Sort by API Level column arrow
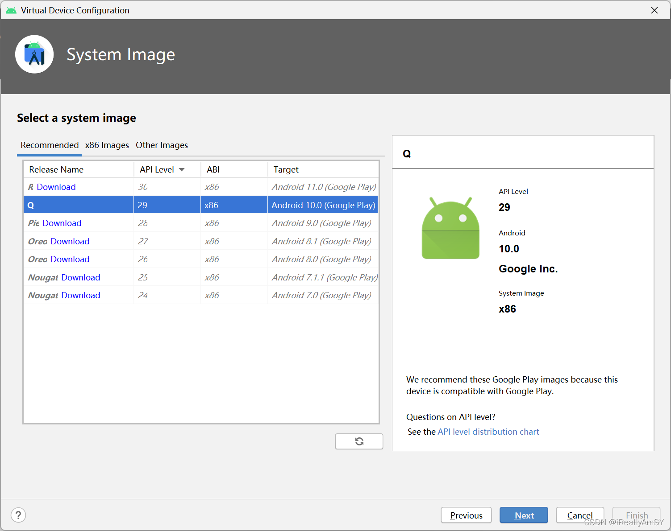This screenshot has width=671, height=531. point(182,170)
